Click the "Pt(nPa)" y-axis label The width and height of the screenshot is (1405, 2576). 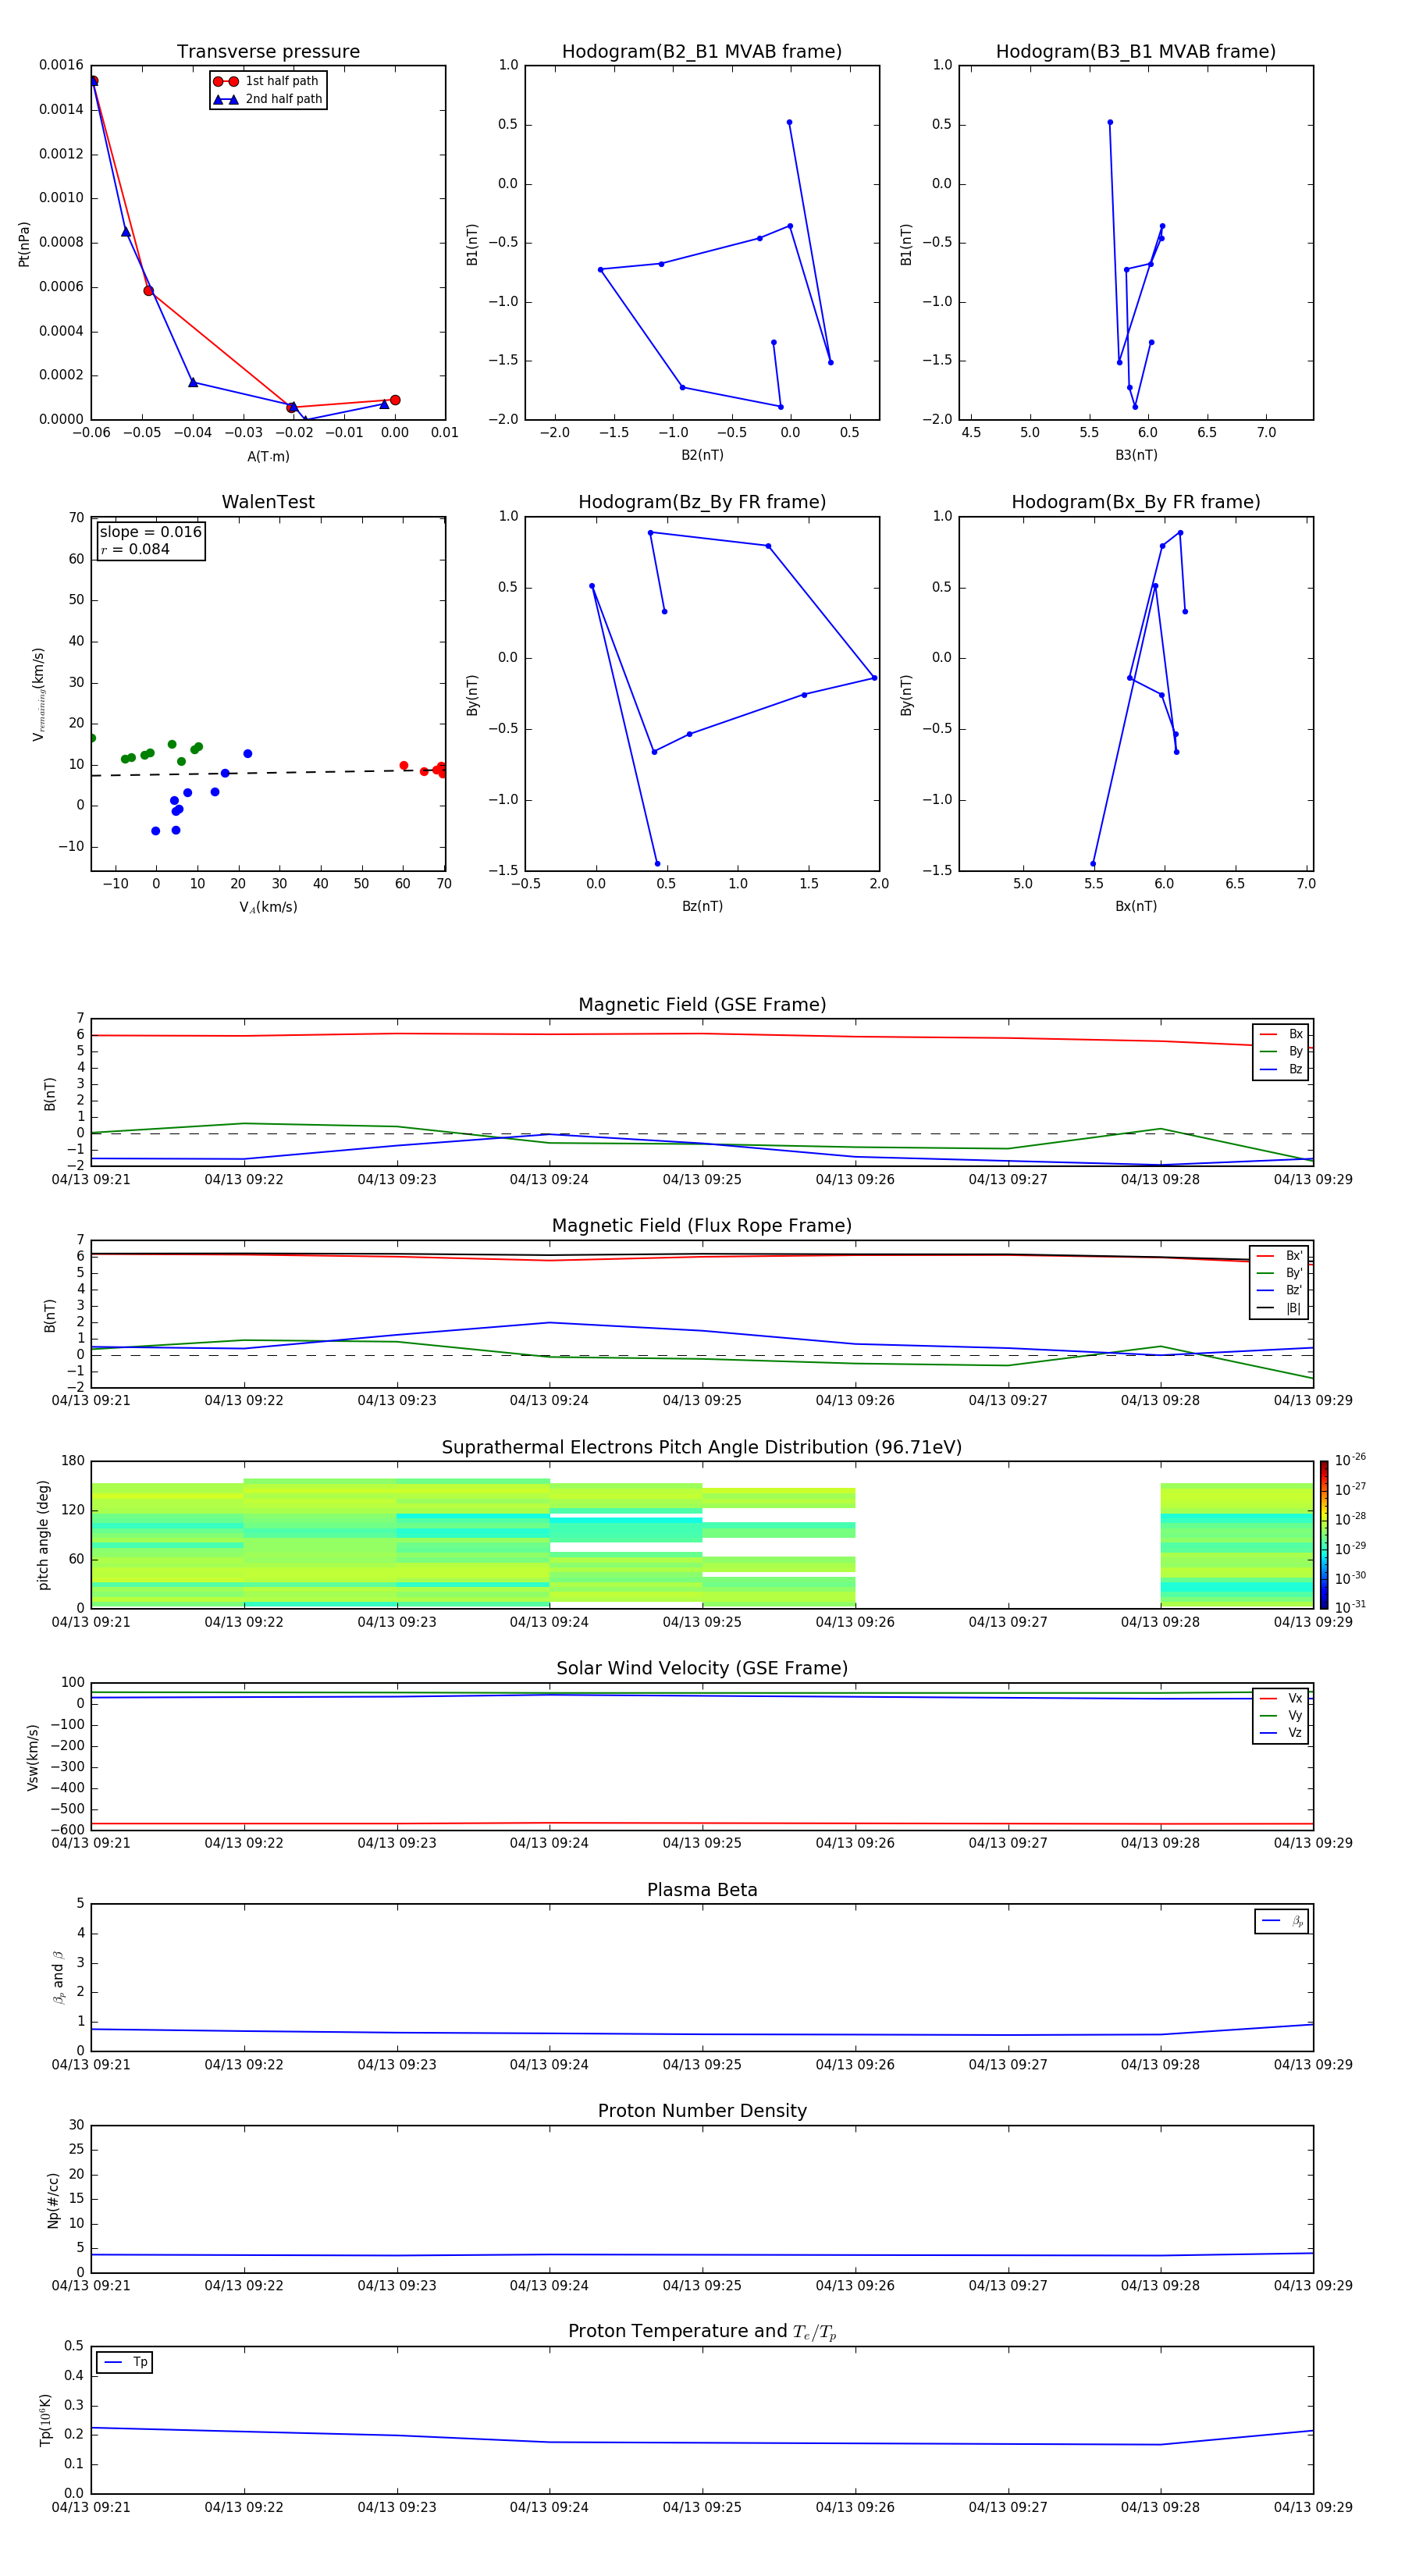24,243
